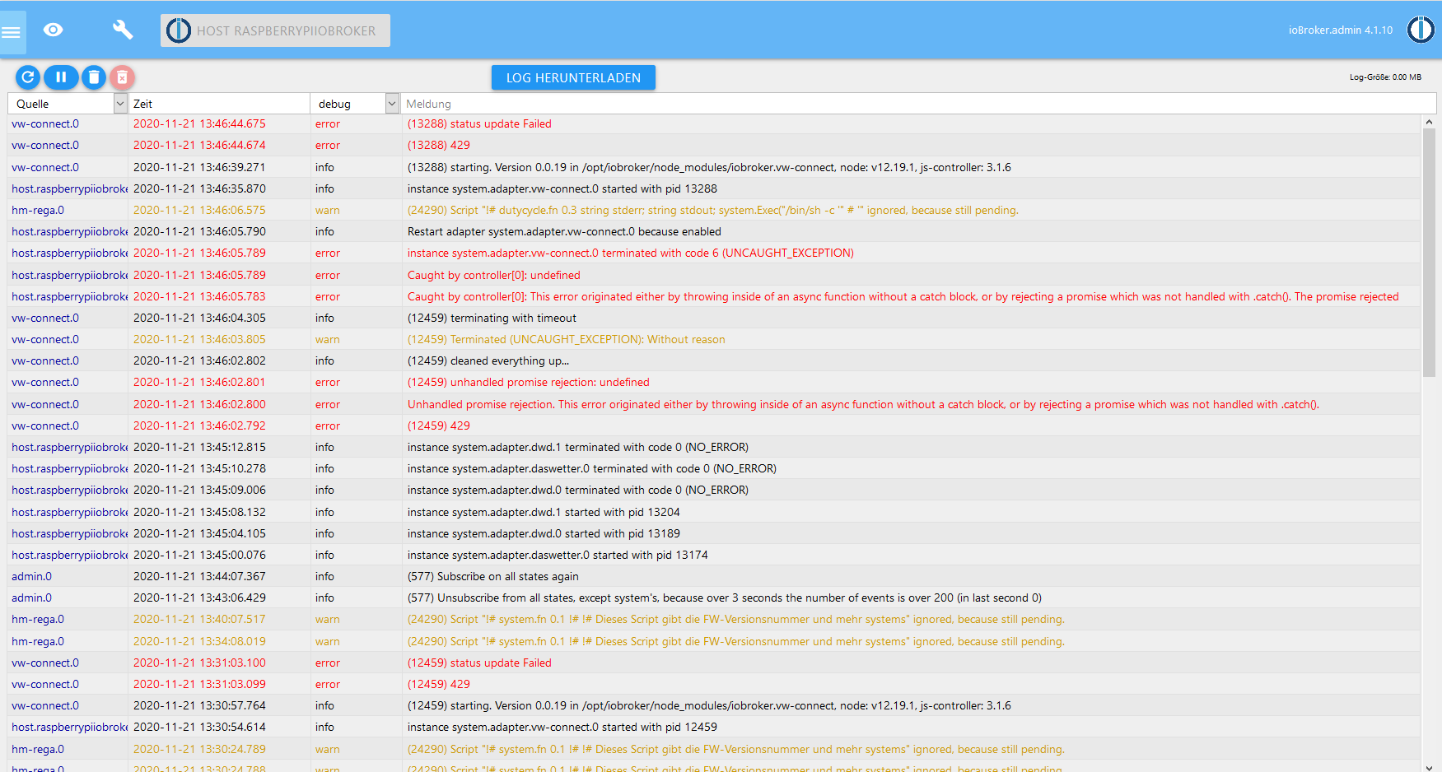Select hm-rega.0 source at 13:40:07.517
This screenshot has width=1442, height=772.
tap(37, 620)
